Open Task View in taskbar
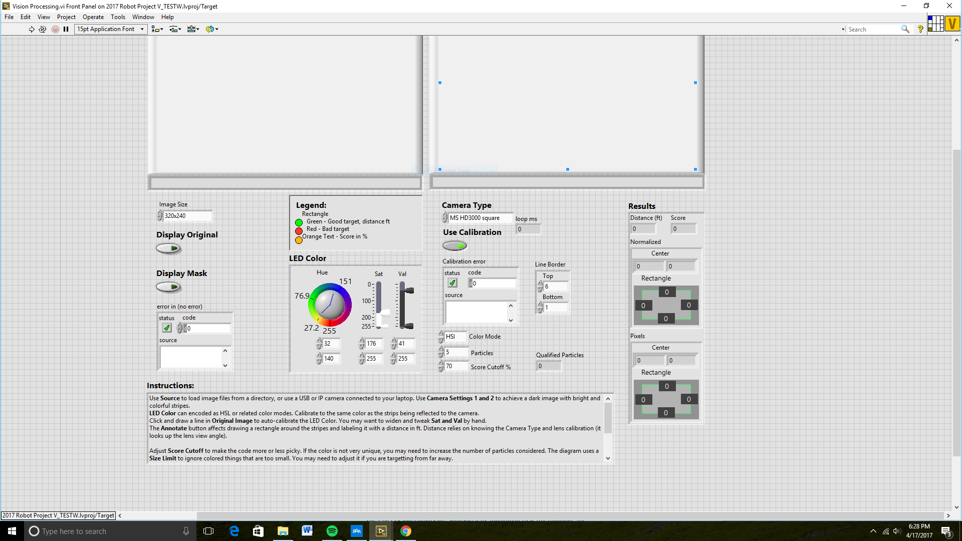Image resolution: width=962 pixels, height=541 pixels. pyautogui.click(x=208, y=531)
